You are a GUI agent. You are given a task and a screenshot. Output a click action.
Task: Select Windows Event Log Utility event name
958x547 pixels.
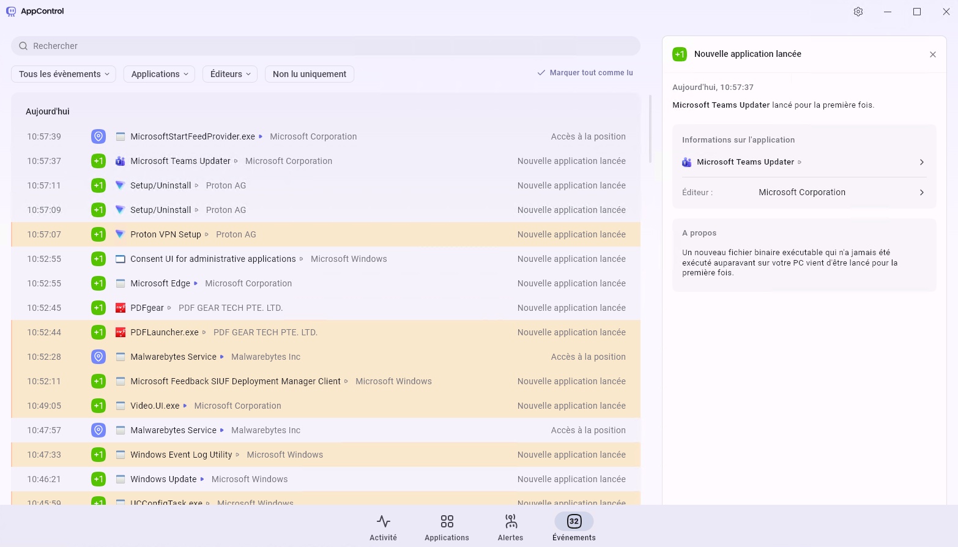point(181,455)
